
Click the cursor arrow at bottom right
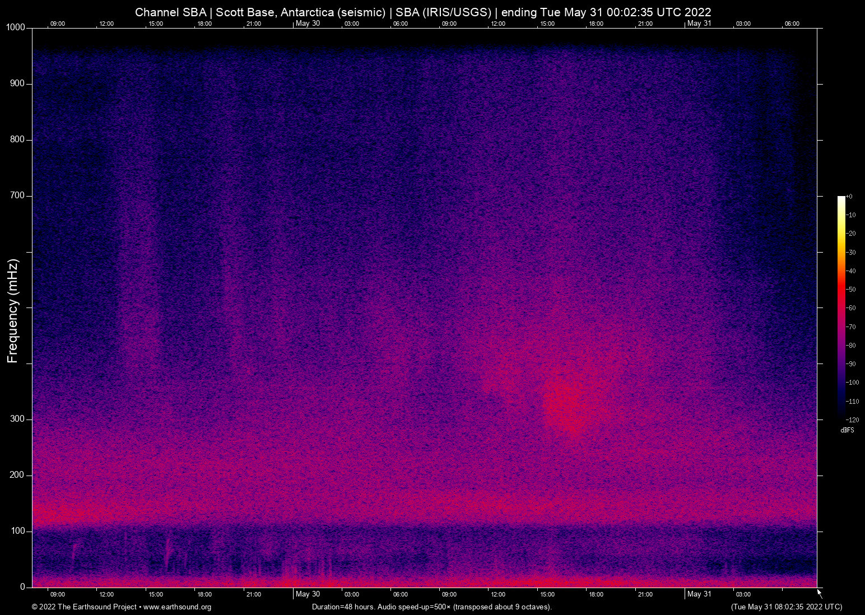click(819, 591)
